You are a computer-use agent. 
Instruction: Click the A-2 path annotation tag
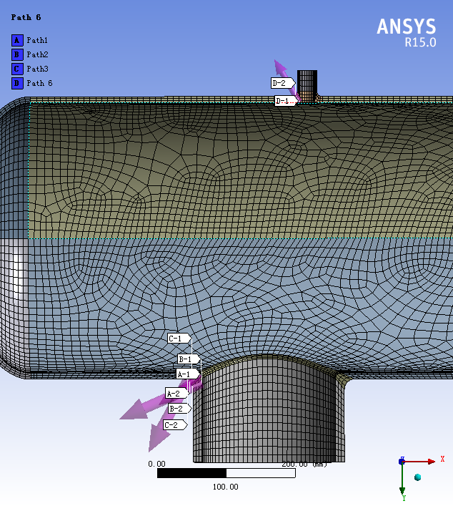pyautogui.click(x=176, y=393)
